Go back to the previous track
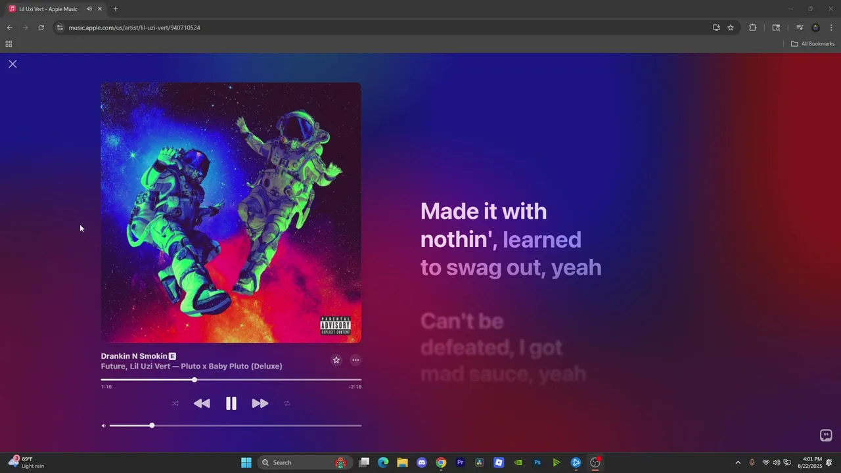This screenshot has height=473, width=841. click(x=202, y=403)
